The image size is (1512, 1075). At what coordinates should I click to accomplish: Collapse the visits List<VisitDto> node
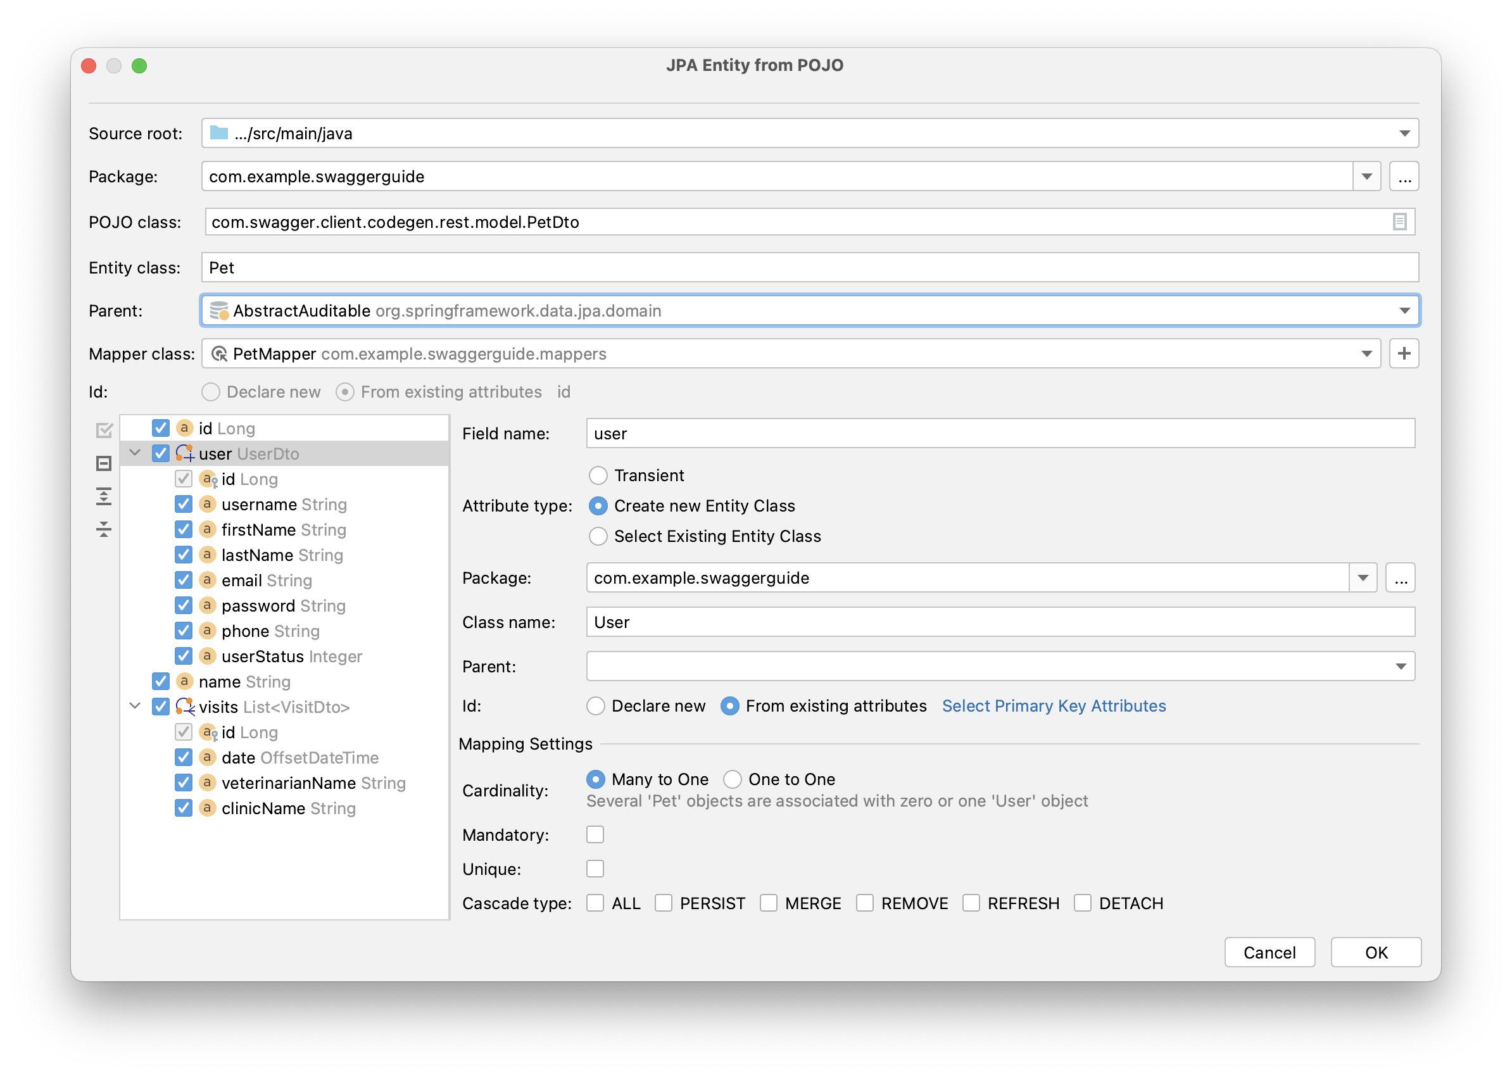(x=135, y=707)
